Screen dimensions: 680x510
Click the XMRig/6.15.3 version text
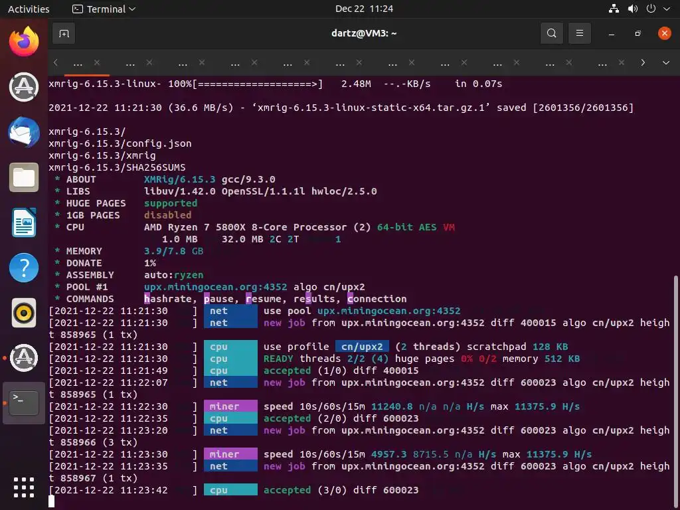(179, 179)
